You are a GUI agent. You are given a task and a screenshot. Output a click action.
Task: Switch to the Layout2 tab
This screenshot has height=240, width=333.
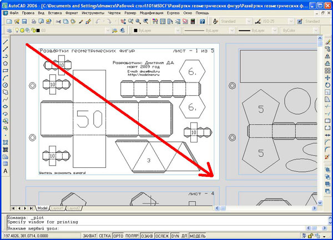click(74, 208)
